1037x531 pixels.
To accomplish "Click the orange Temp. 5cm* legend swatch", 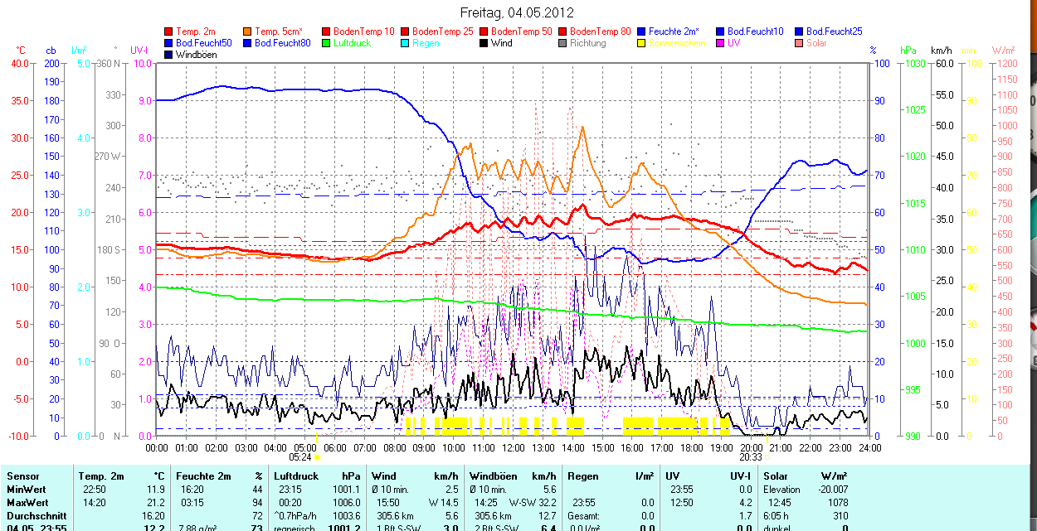I will (x=248, y=31).
